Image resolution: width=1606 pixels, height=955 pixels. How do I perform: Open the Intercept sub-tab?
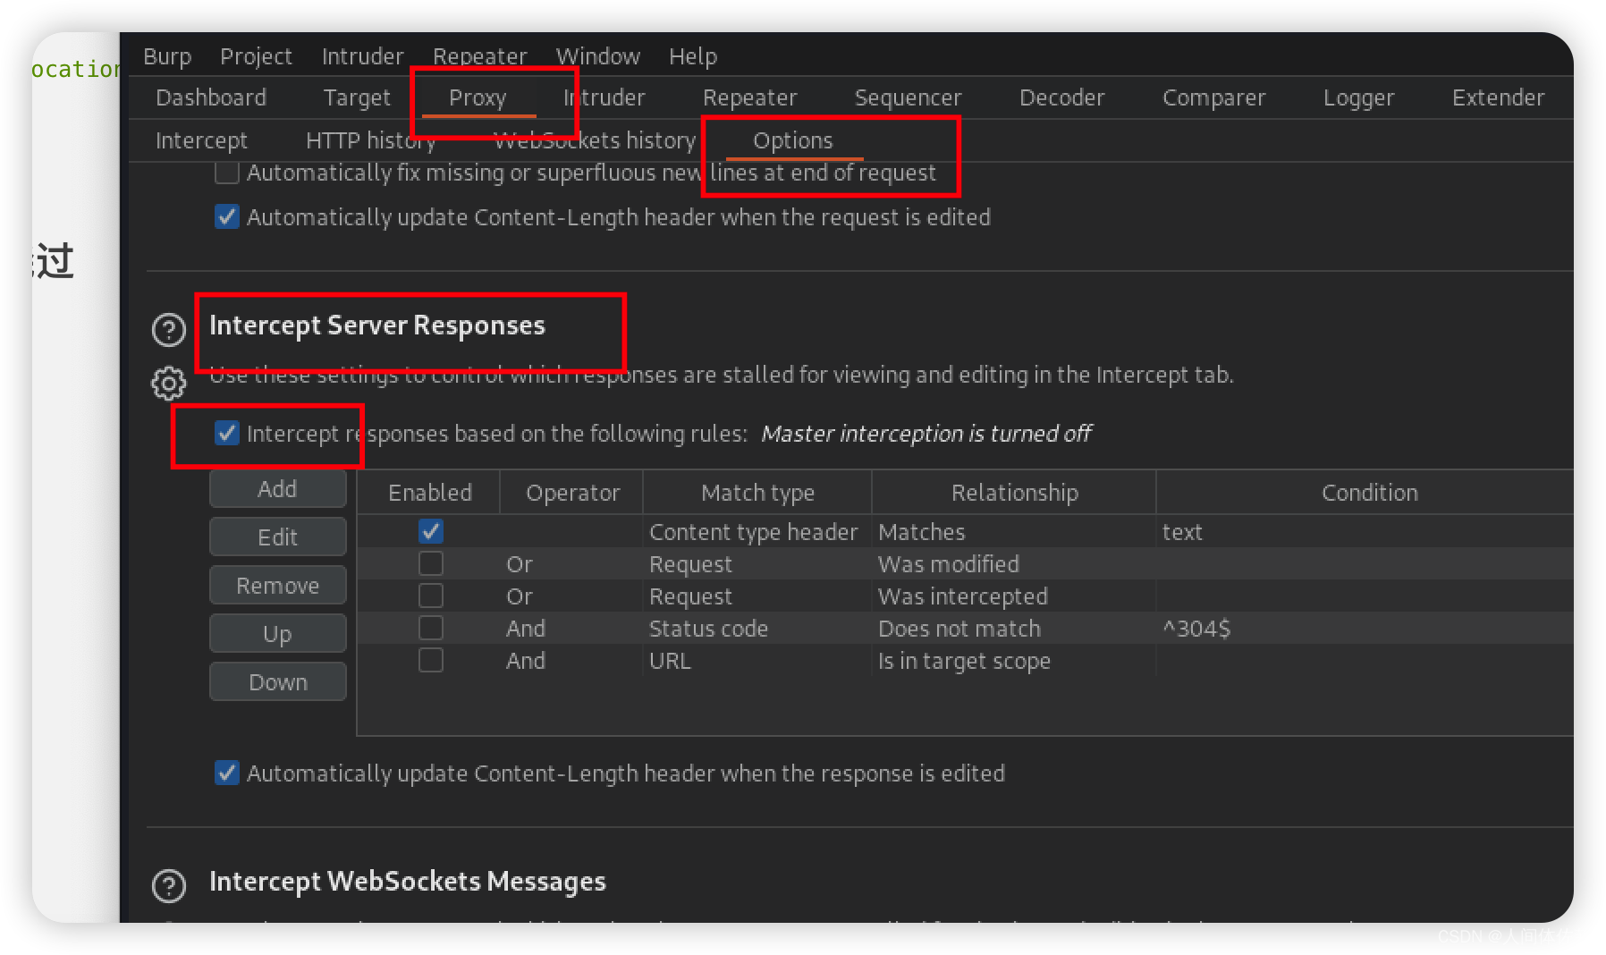tap(201, 140)
